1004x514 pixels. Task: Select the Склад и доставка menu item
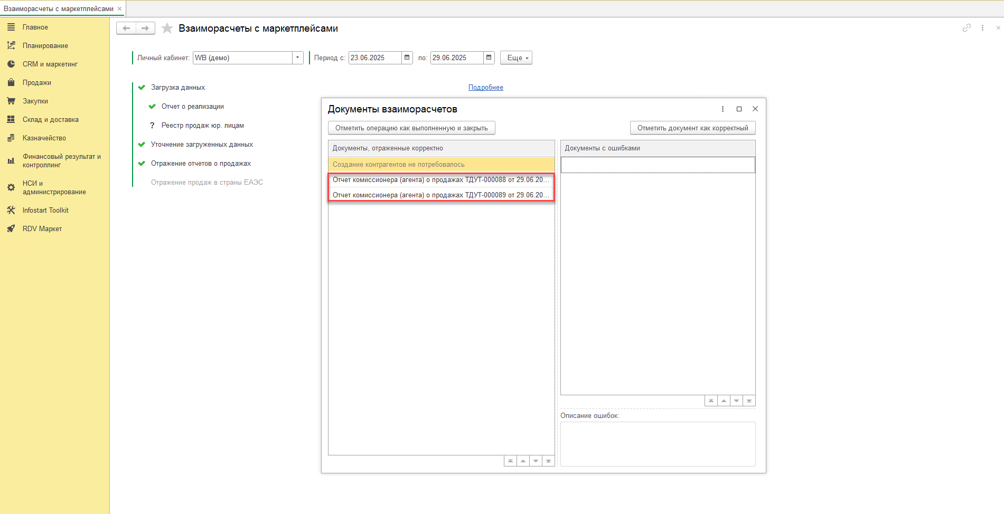click(50, 120)
